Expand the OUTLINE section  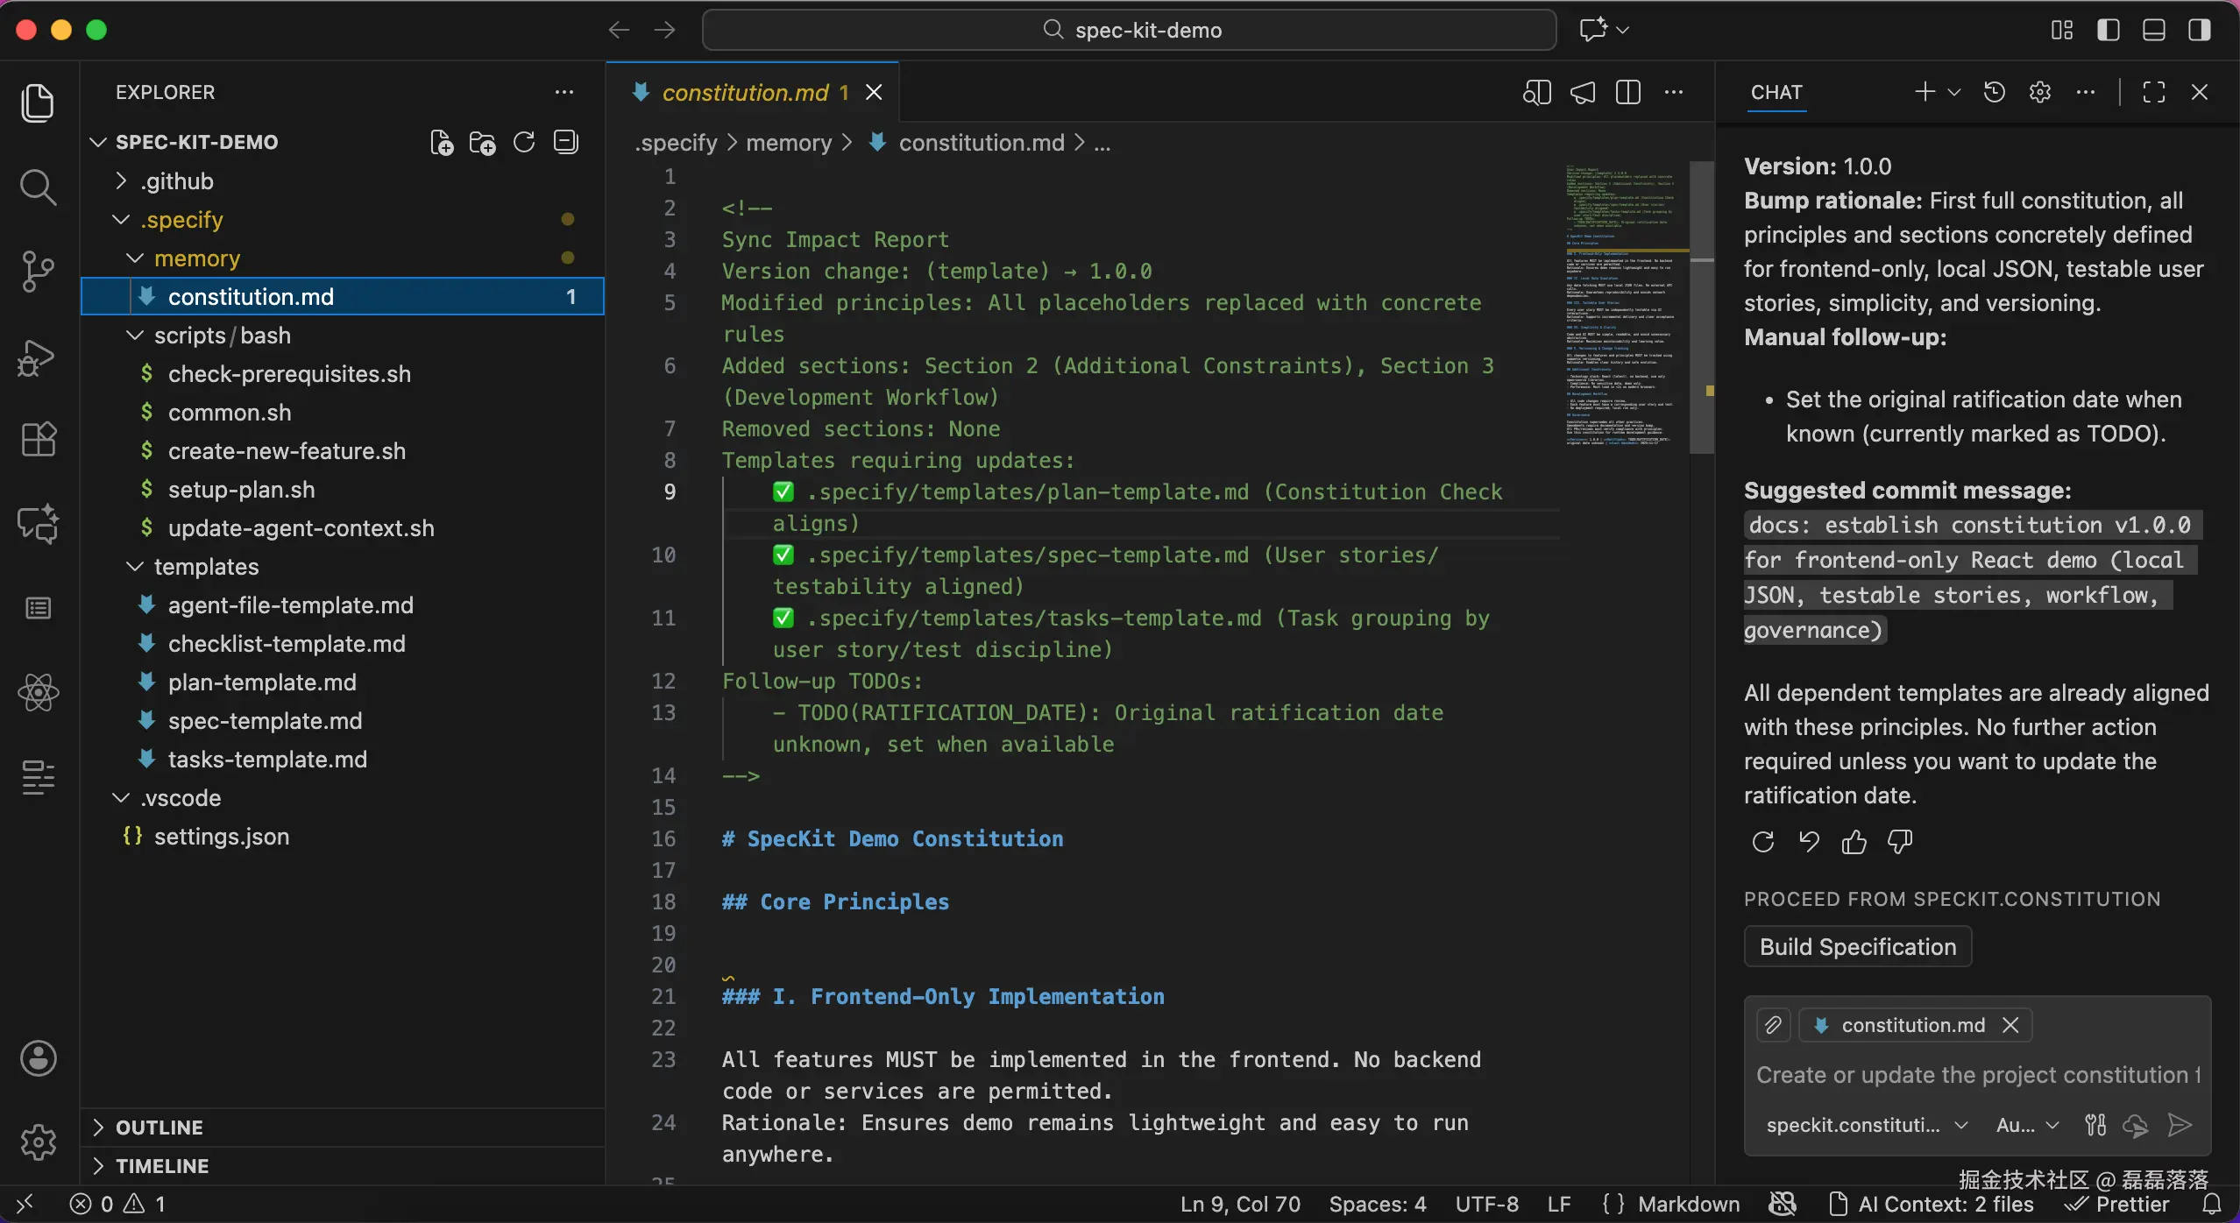click(x=159, y=1128)
